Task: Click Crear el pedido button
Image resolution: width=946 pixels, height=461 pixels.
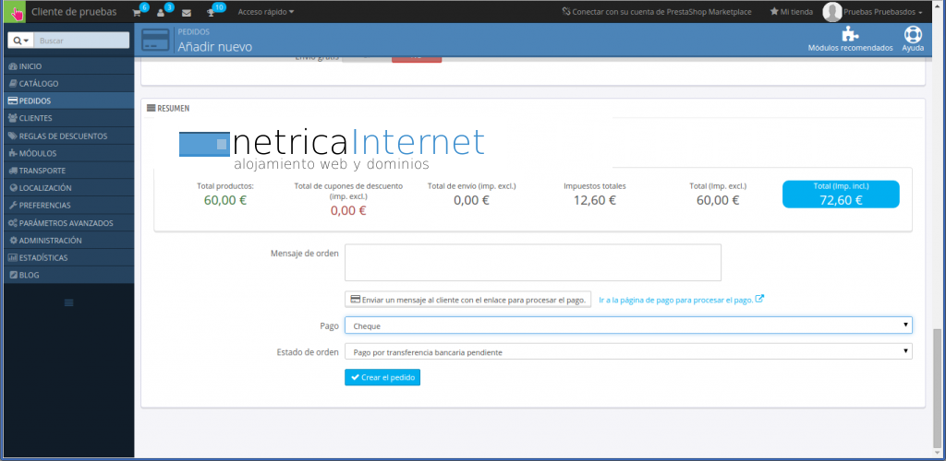Action: [382, 377]
